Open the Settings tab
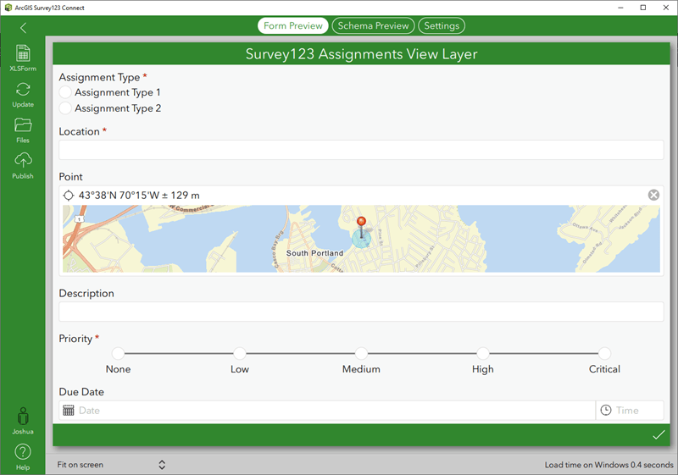Screen dimensions: 678x475 click(x=442, y=25)
